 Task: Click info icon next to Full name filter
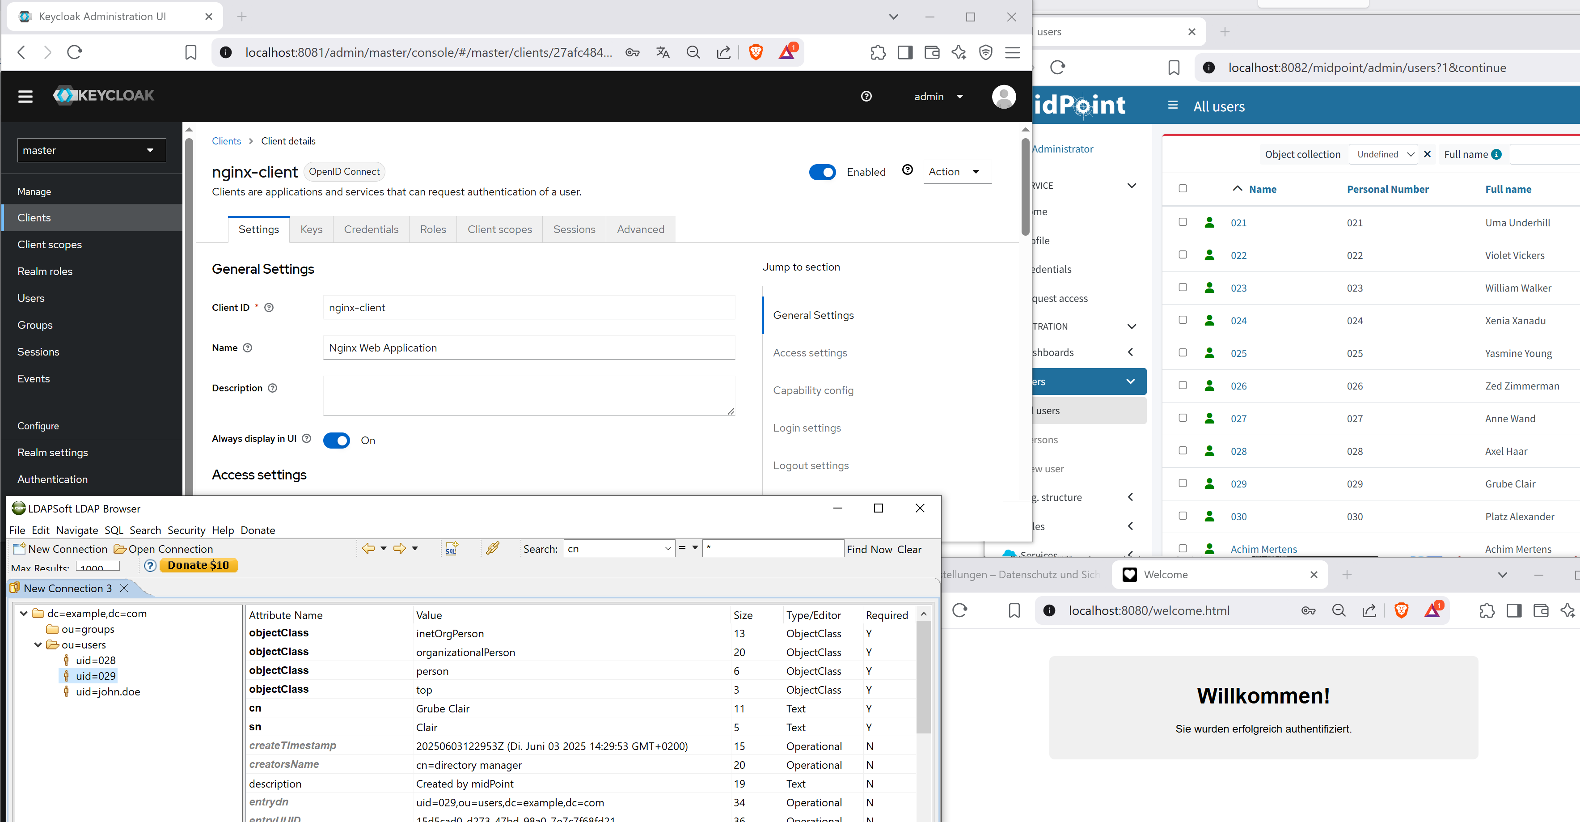click(x=1496, y=155)
